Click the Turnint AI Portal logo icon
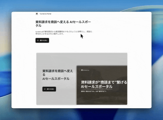This screenshot has width=163, height=120. pos(37,14)
